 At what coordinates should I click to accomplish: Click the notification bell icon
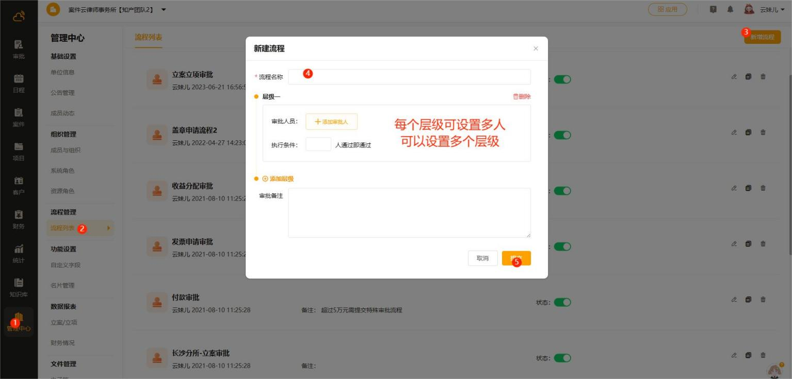click(731, 10)
